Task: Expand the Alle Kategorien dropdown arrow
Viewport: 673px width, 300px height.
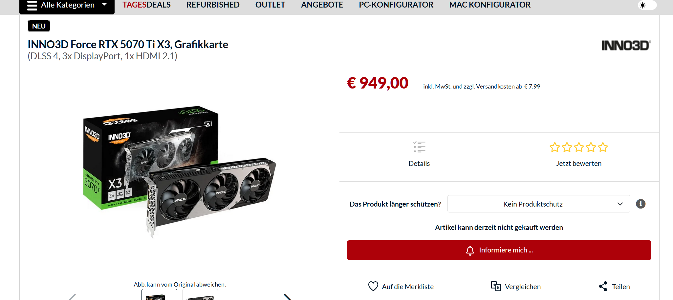Action: 104,5
